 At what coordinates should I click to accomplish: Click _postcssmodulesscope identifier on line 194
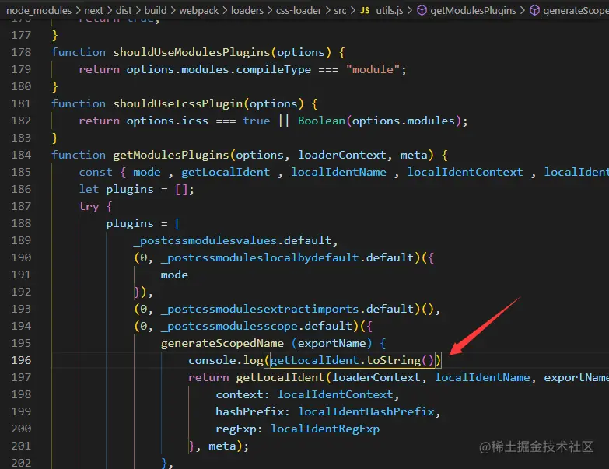tap(229, 326)
